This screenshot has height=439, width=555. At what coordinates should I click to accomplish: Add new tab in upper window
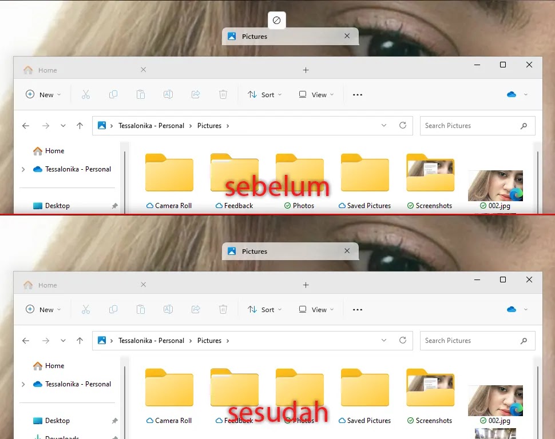[x=306, y=70]
